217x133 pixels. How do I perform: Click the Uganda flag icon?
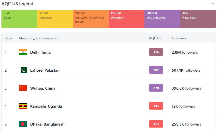point(23,106)
